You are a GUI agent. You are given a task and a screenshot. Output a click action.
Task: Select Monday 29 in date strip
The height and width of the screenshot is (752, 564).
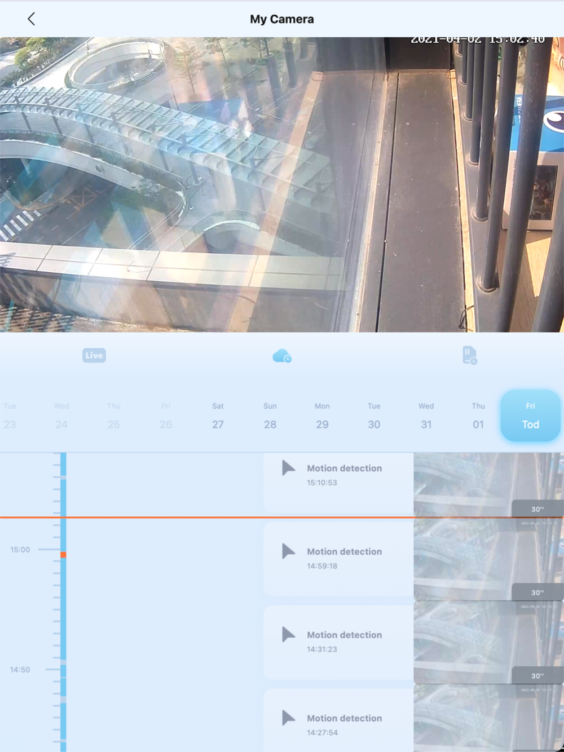point(322,416)
